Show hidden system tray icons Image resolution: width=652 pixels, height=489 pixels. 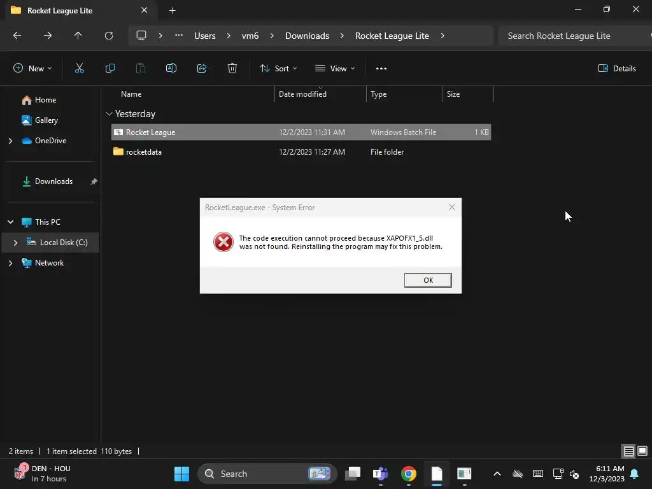(x=497, y=474)
